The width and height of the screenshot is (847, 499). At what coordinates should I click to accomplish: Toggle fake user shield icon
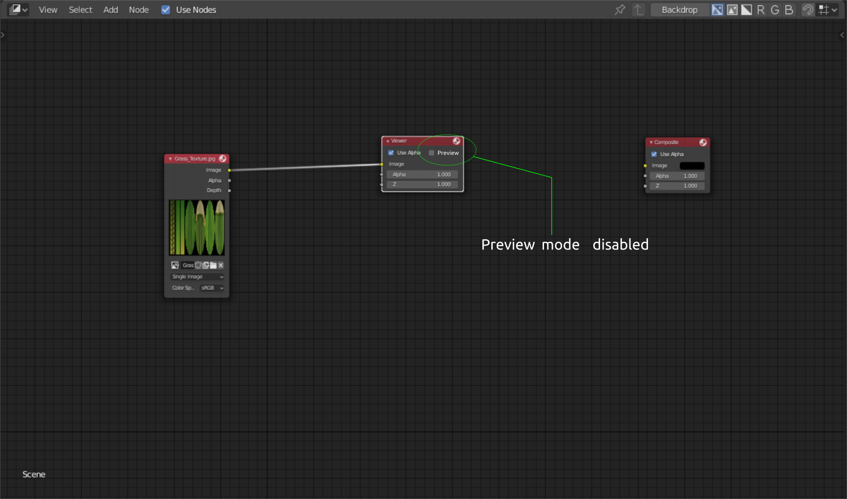(198, 265)
